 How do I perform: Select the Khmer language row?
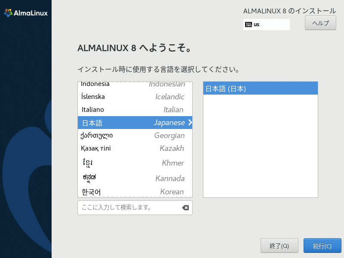pos(135,163)
